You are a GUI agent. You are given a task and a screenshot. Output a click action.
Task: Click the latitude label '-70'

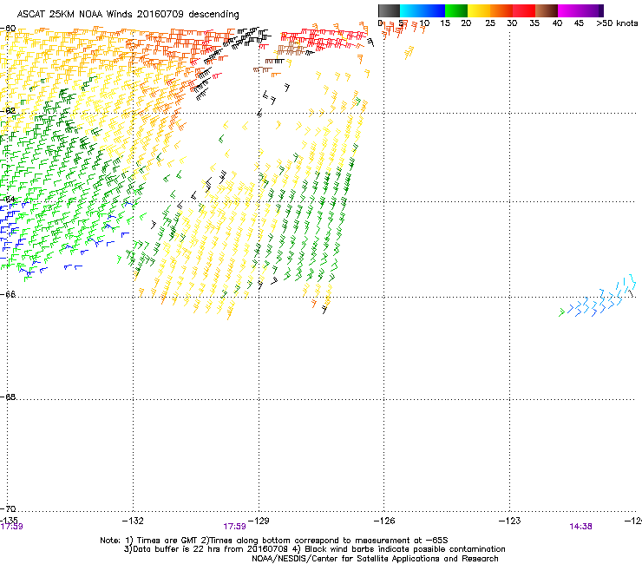pos(8,508)
